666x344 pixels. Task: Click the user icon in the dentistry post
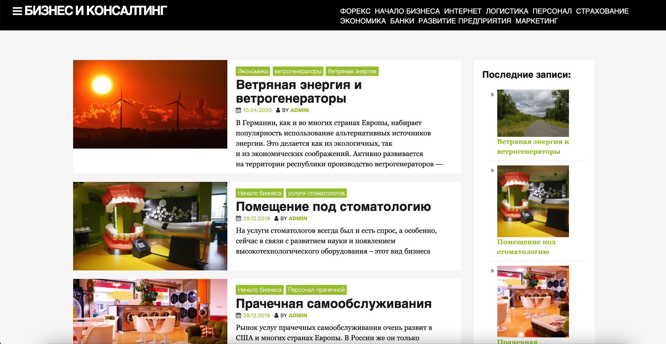tap(276, 218)
